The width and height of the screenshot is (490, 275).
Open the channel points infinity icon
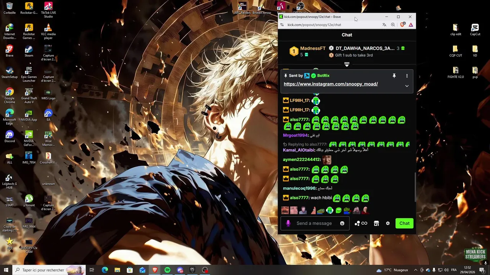pyautogui.click(x=361, y=223)
